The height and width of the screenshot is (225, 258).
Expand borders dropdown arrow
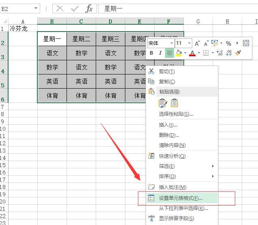(x=213, y=53)
